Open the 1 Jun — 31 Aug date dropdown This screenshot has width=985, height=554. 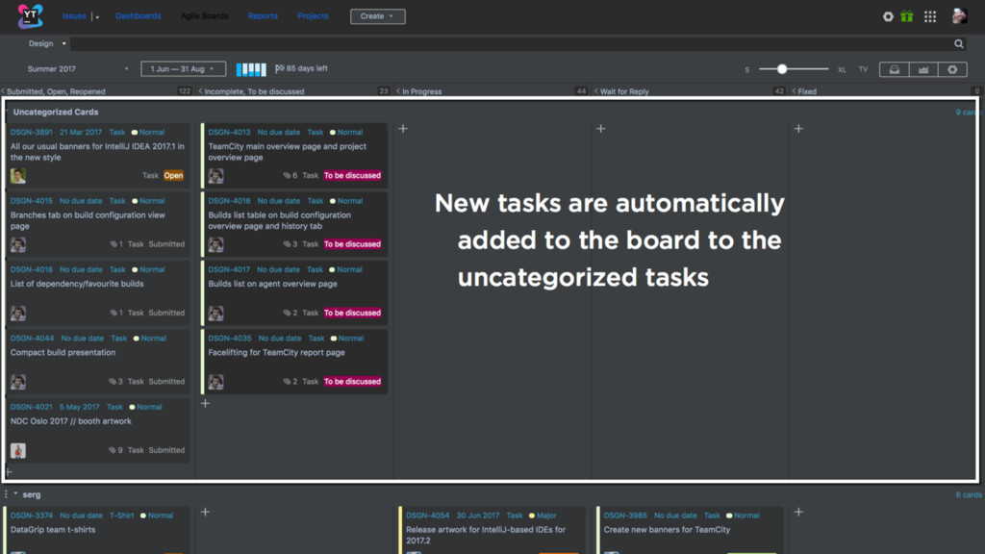(x=183, y=69)
